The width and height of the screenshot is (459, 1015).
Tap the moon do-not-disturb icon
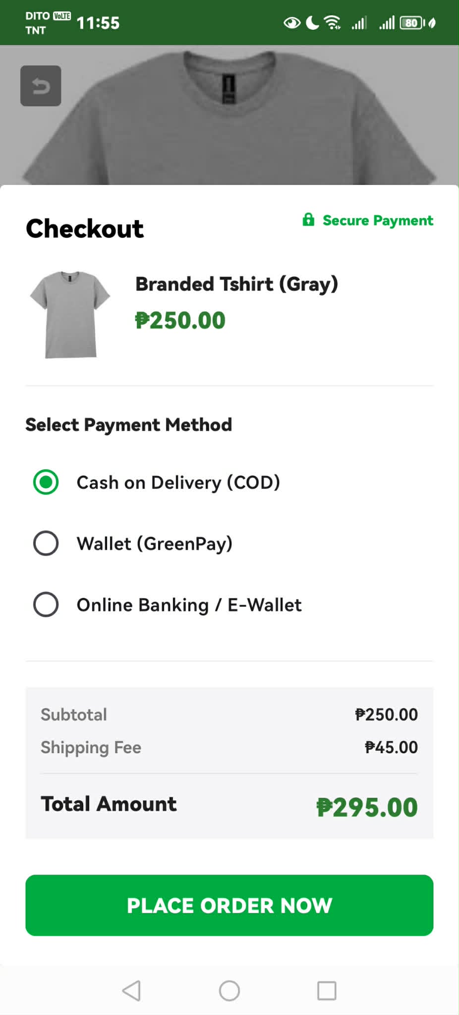[312, 23]
